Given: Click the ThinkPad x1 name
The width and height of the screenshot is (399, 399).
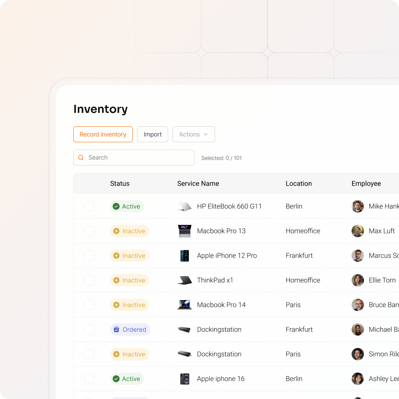Looking at the screenshot, I should pyautogui.click(x=215, y=280).
